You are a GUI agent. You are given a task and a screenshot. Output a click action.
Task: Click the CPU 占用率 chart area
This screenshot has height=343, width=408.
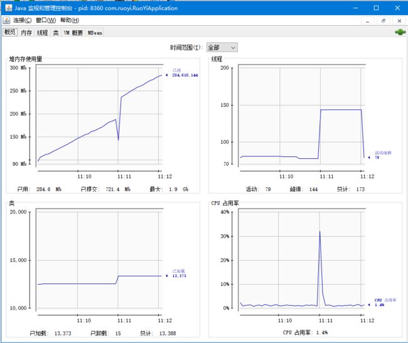point(302,259)
